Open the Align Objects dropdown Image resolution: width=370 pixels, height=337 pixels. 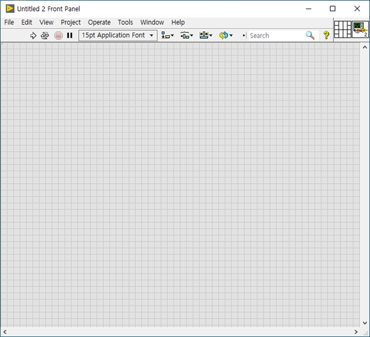[168, 36]
